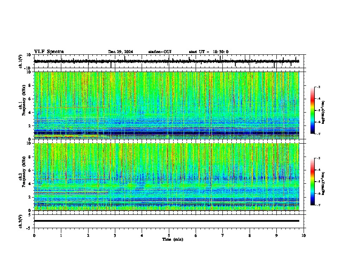Click the 9 minute tick label on time axis
342x264 pixels.
tap(276, 236)
